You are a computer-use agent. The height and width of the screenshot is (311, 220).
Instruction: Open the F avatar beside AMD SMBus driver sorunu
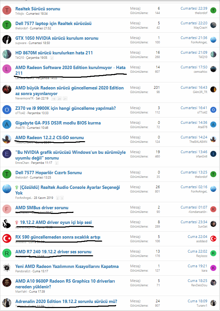coord(7,209)
